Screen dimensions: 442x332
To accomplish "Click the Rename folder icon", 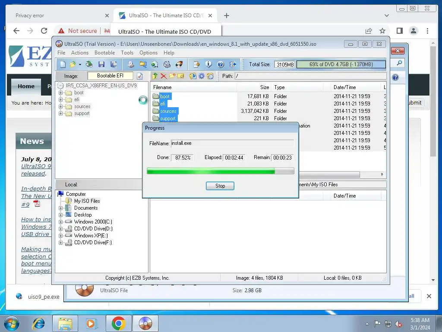I will [x=181, y=76].
